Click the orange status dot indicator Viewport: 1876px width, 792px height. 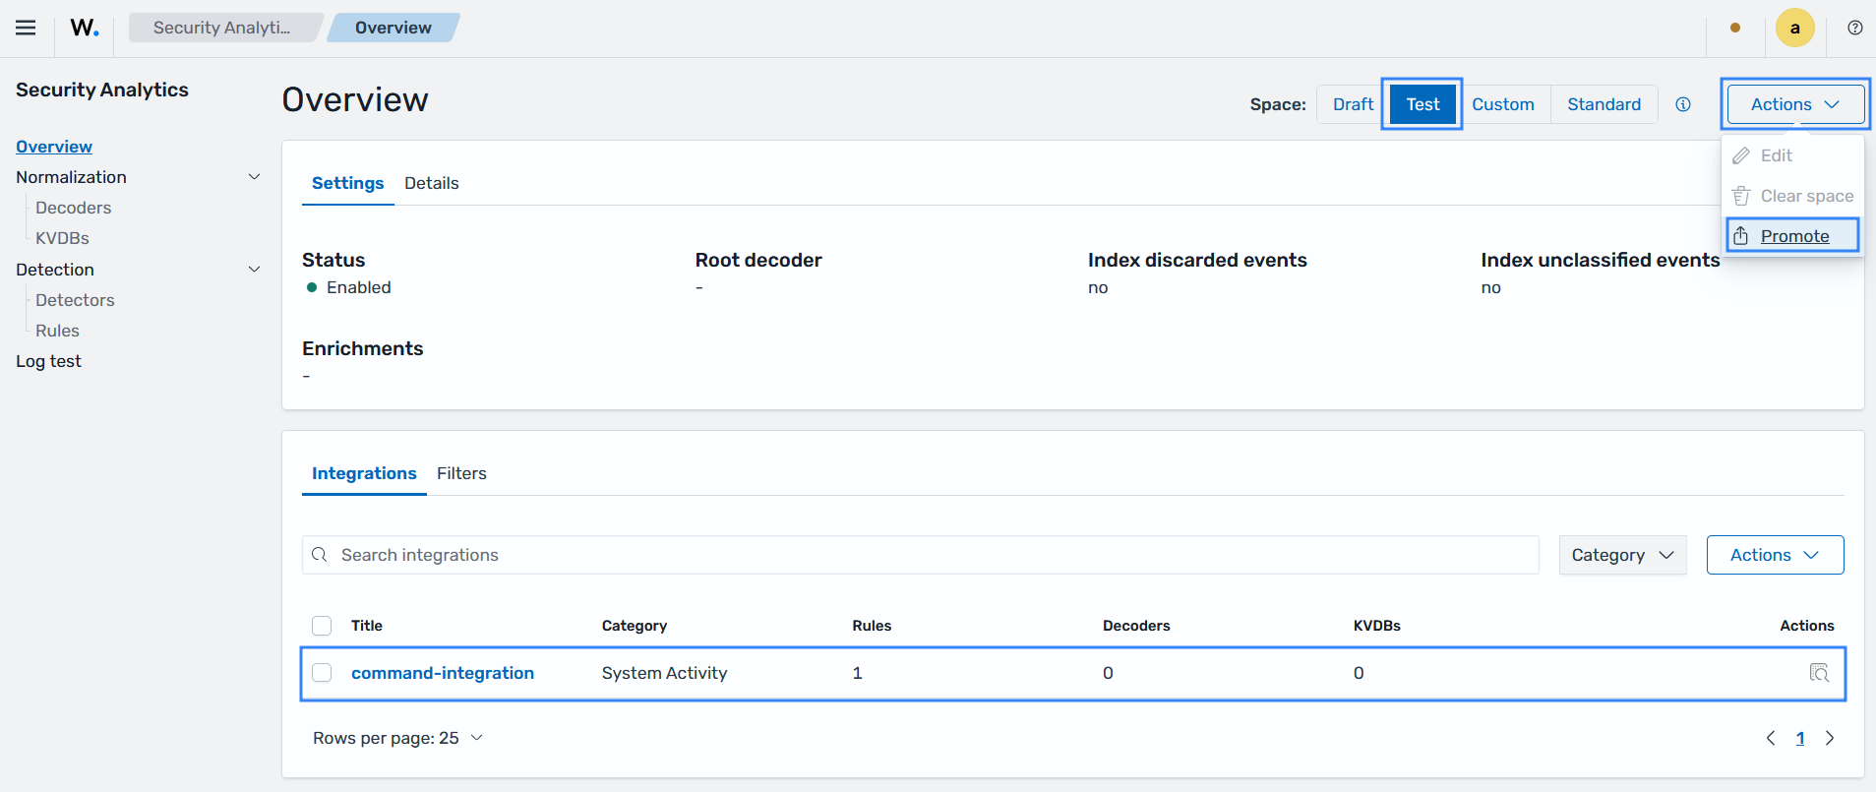1735,28
